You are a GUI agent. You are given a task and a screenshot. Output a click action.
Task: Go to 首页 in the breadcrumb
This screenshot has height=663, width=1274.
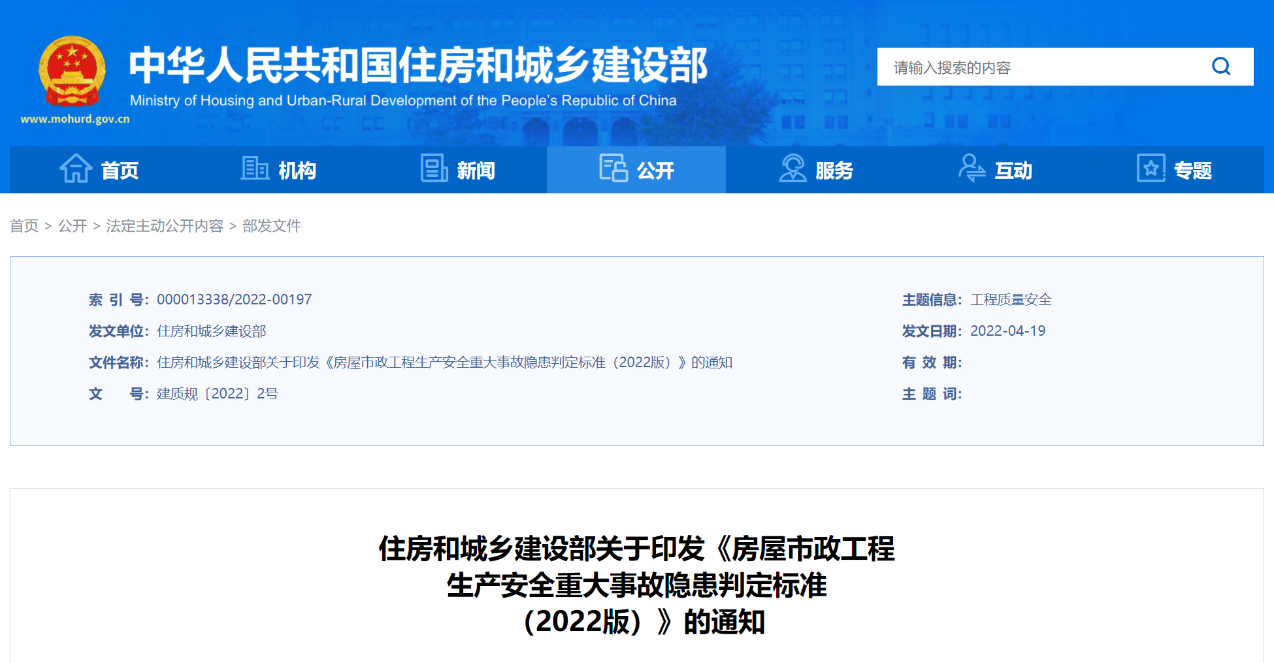(x=24, y=226)
